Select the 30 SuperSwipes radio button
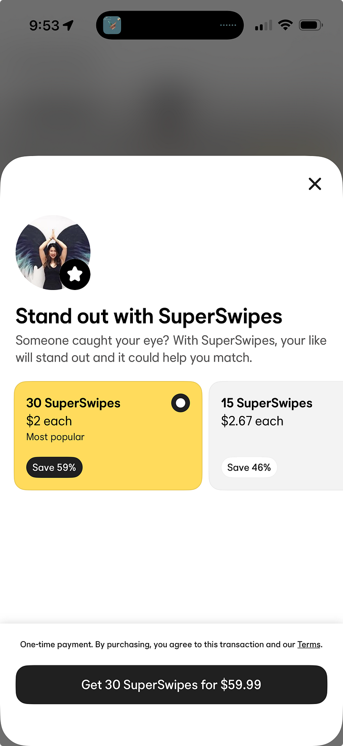 coord(181,403)
